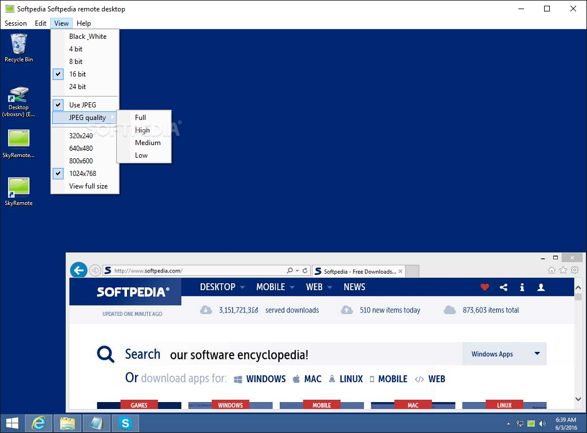
Task: Click the user account icon on Softpedia
Action: [x=541, y=287]
